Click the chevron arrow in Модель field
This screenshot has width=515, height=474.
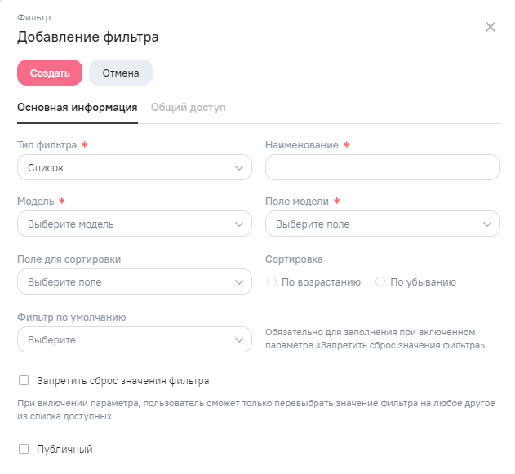tap(239, 224)
